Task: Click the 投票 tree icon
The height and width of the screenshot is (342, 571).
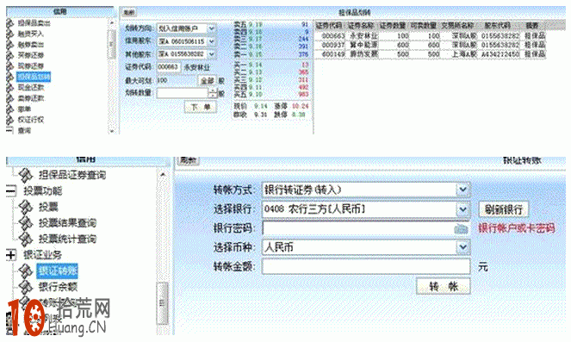Action: pyautogui.click(x=26, y=207)
